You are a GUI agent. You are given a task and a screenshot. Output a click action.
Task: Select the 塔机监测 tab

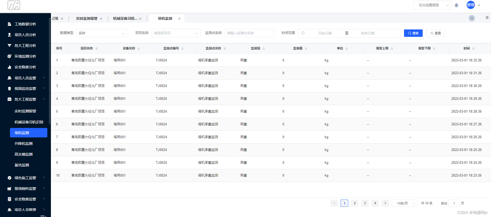(x=165, y=18)
